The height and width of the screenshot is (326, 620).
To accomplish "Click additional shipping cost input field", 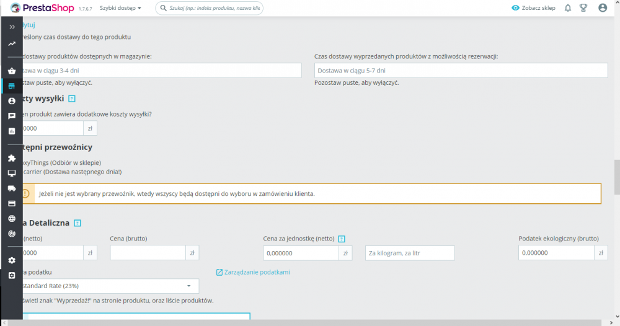I will tap(51, 128).
